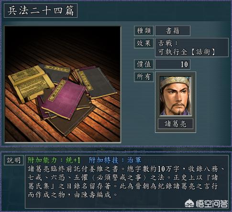Screen dimensions: 232x212
Task: Click the 諸葛亮 name plate
Action: [x=176, y=124]
